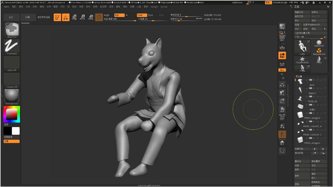Viewport: 333px width, 187px height.
Task: Select the PM3D_xiongjia1 subtool
Action: pos(311,140)
